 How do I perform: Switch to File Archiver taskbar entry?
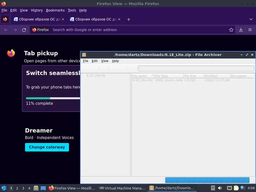tap(172, 188)
